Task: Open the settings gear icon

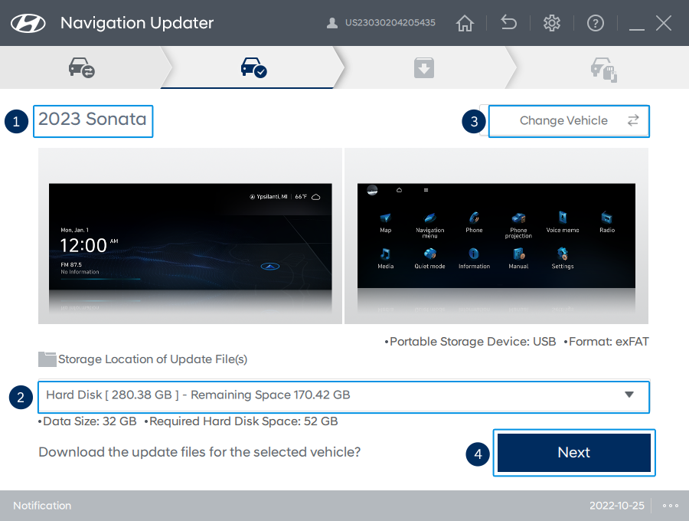Action: tap(551, 23)
